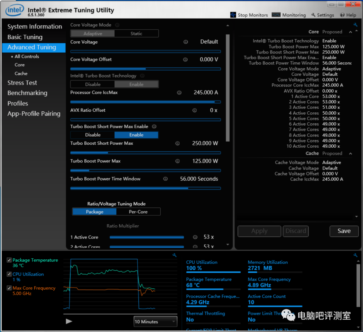363x332 pixels.
Task: Select All Controls sub-item
Action: click(x=27, y=56)
